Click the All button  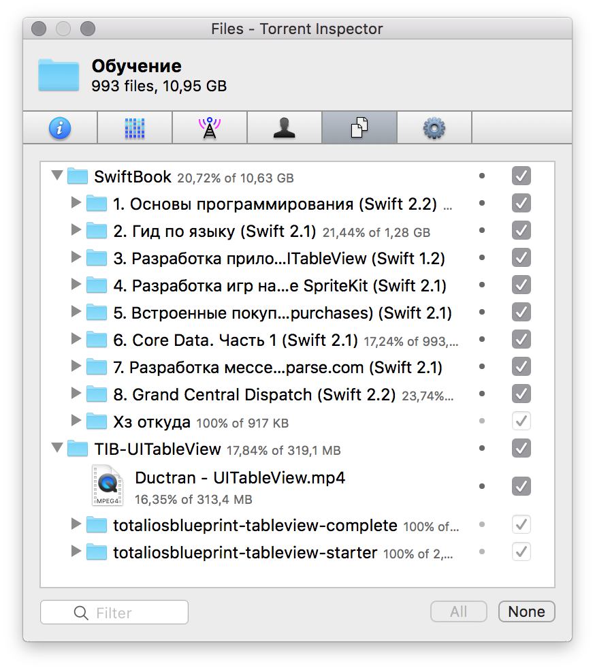coord(458,611)
